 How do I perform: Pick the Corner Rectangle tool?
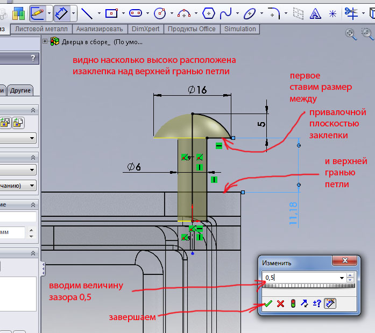(x=111, y=12)
